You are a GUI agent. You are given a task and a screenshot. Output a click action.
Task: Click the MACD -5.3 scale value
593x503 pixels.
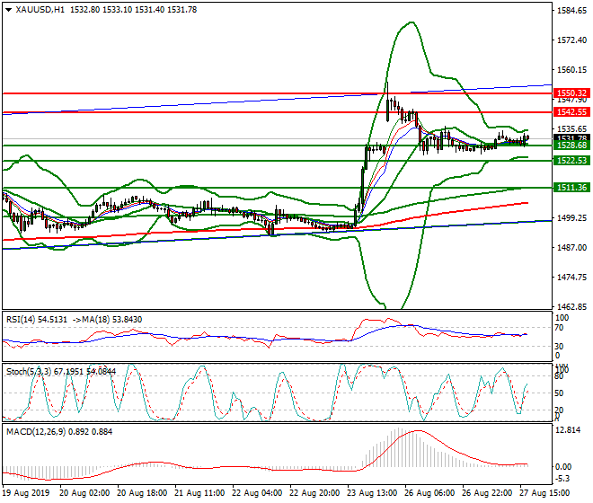pyautogui.click(x=562, y=479)
